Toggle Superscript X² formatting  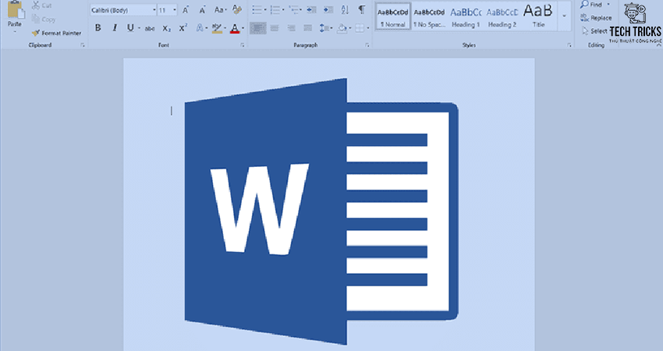(183, 28)
